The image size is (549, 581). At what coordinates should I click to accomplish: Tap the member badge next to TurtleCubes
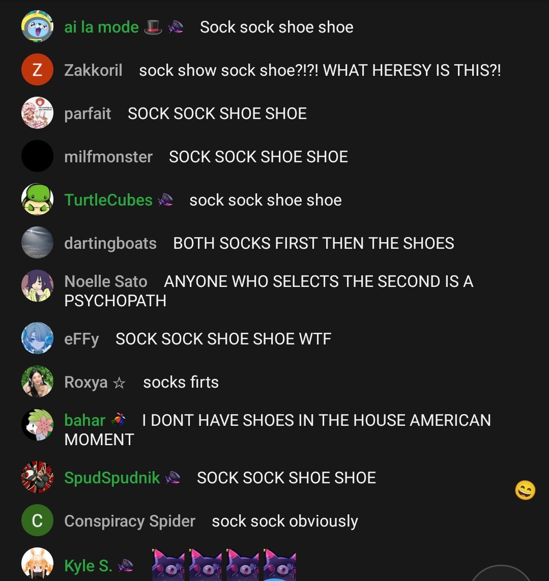click(165, 200)
